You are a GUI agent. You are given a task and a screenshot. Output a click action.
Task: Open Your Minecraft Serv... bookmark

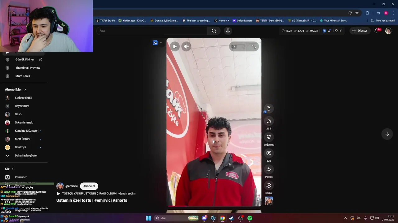tap(334, 21)
